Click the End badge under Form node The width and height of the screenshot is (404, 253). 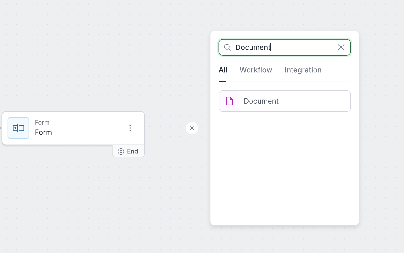pos(129,151)
